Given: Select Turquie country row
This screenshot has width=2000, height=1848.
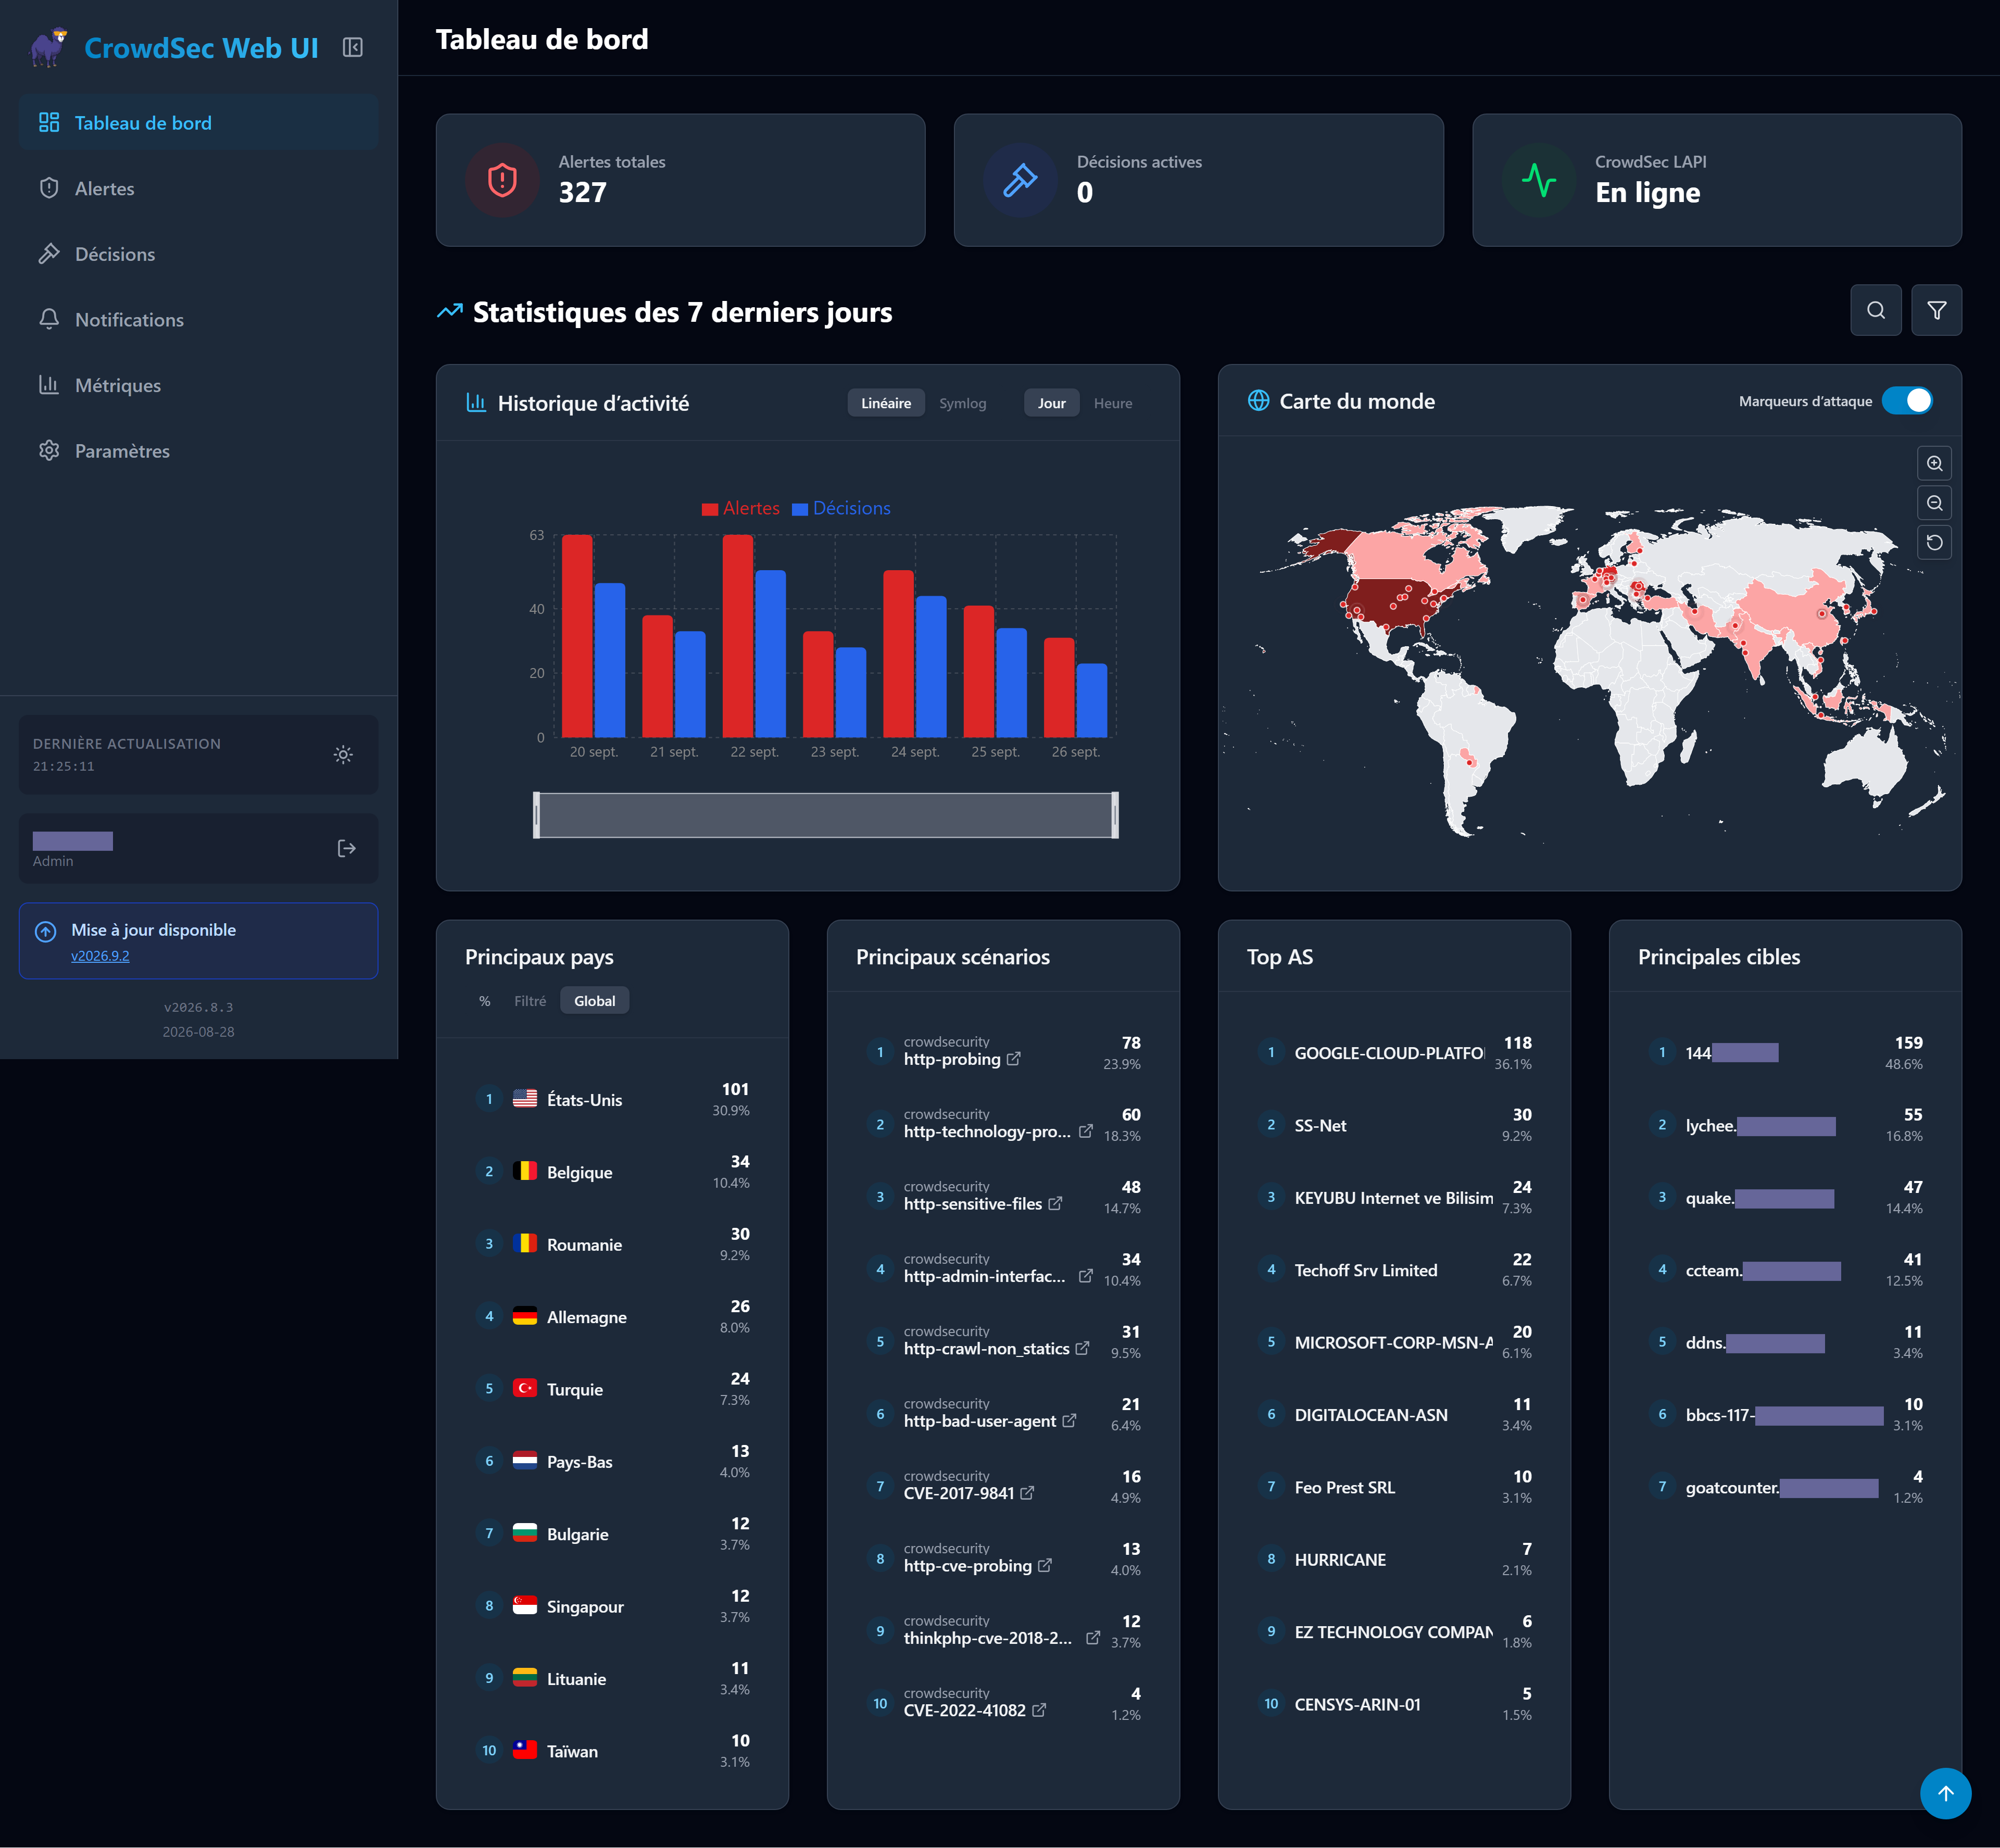Looking at the screenshot, I should pyautogui.click(x=612, y=1389).
